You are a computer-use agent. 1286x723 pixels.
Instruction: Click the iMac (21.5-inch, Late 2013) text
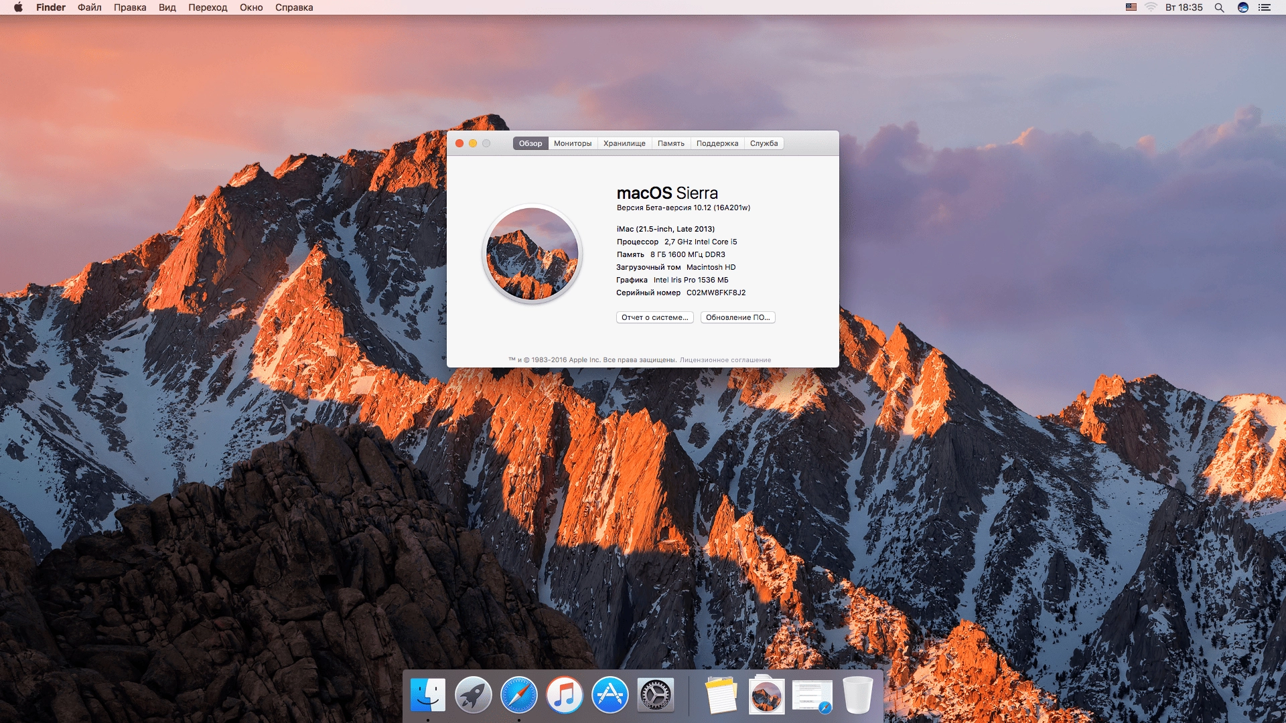click(666, 229)
